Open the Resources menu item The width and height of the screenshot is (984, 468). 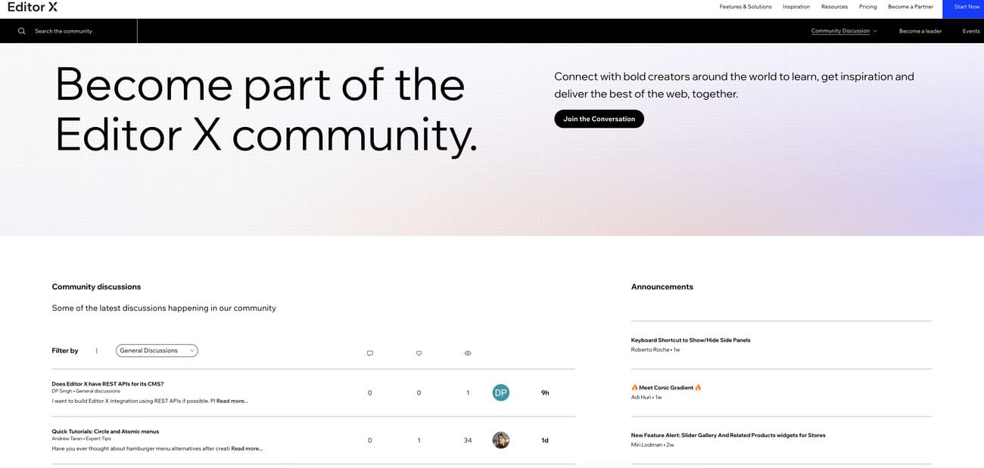tap(834, 7)
